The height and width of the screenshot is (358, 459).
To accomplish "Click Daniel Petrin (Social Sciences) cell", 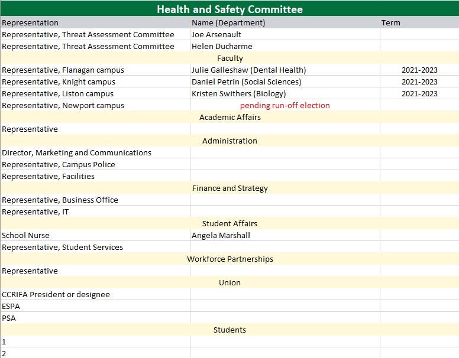I will click(x=246, y=82).
